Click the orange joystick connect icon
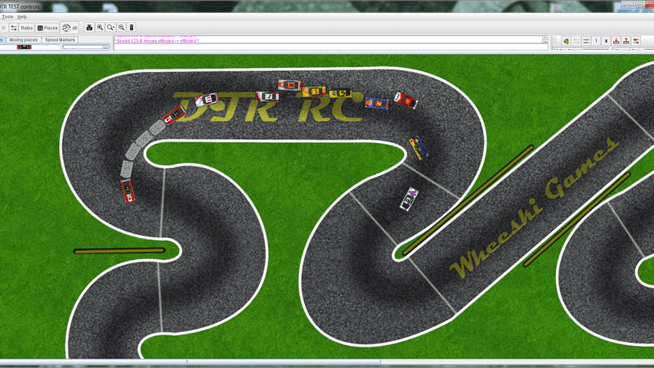Screen dimensions: 654x368 pyautogui.click(x=616, y=40)
